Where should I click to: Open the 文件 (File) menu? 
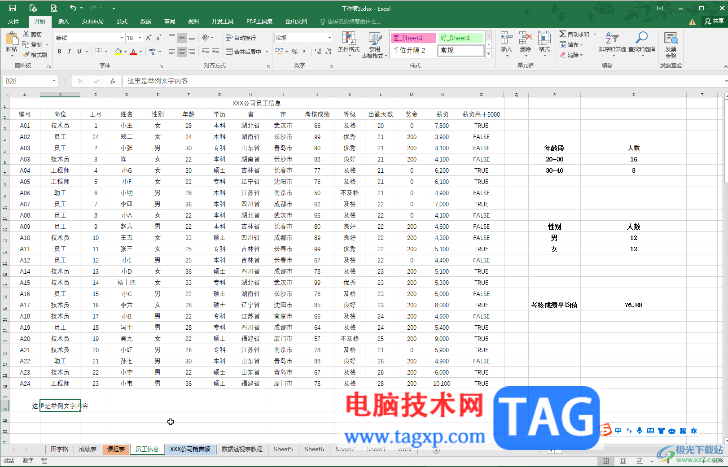click(x=13, y=21)
